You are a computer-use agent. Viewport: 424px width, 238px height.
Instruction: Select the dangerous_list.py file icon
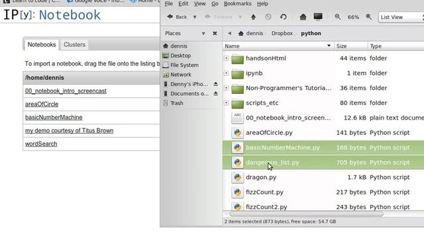tap(237, 163)
